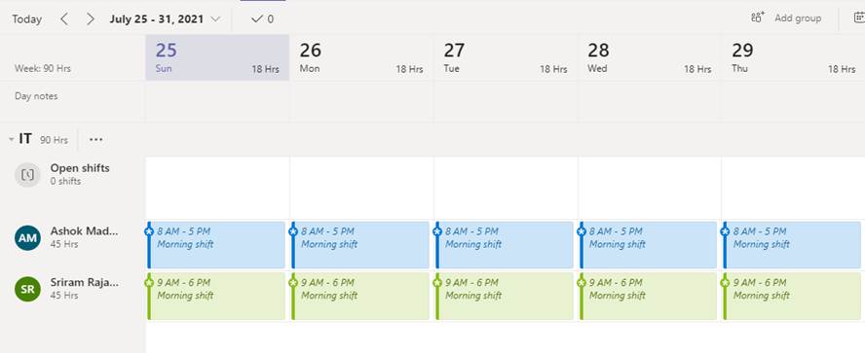865x353 pixels.
Task: Click Sriram Raja's SR avatar
Action: coord(27,289)
